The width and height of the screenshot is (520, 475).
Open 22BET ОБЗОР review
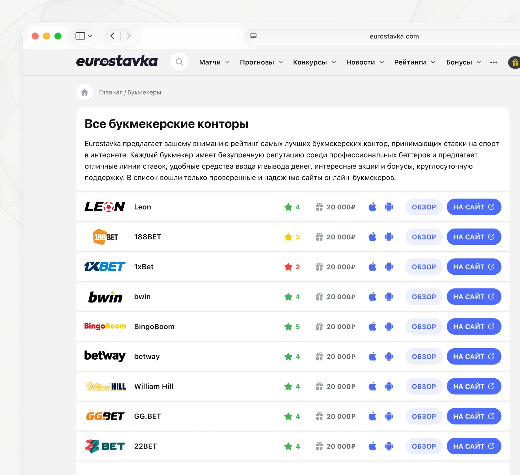pos(424,446)
